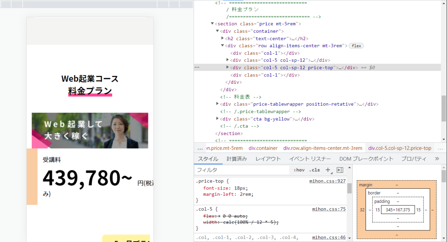The image size is (447, 242).
Task: Click the left breadcrumb overflow ellipsis
Action: (x=200, y=148)
